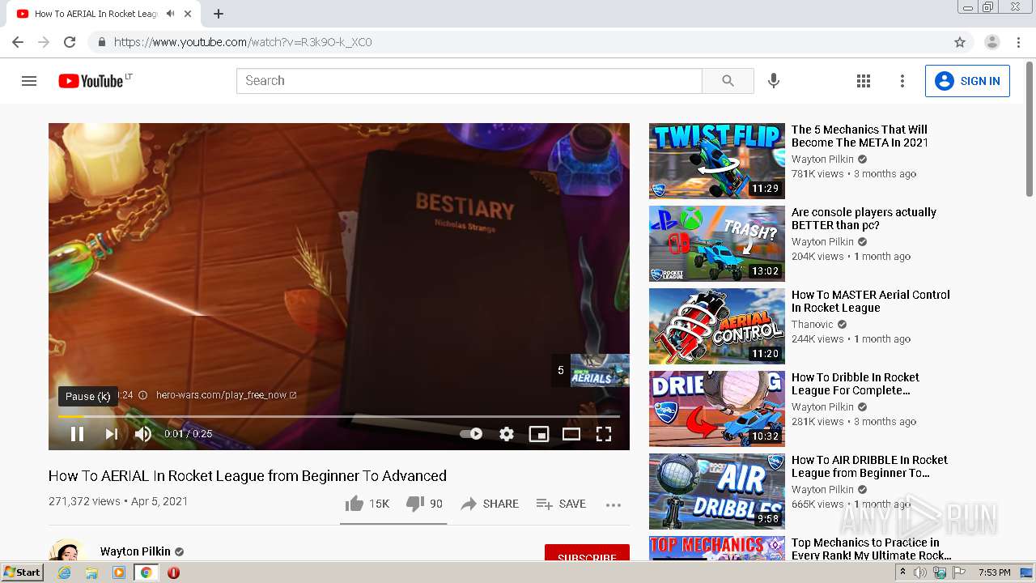This screenshot has height=583, width=1036.
Task: Open 'Top Mechanics to Practice' video title
Action: click(x=872, y=549)
